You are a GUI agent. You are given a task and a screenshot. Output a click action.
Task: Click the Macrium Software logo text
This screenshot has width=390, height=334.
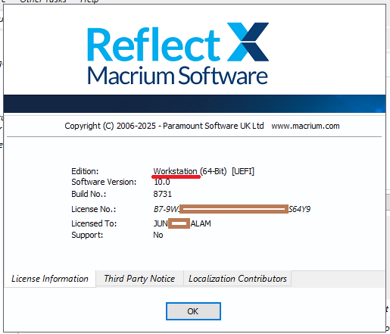pyautogui.click(x=177, y=76)
